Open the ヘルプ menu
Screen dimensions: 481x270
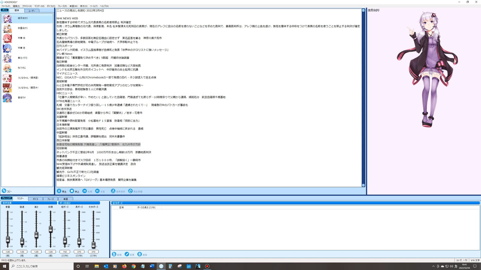(104, 6)
